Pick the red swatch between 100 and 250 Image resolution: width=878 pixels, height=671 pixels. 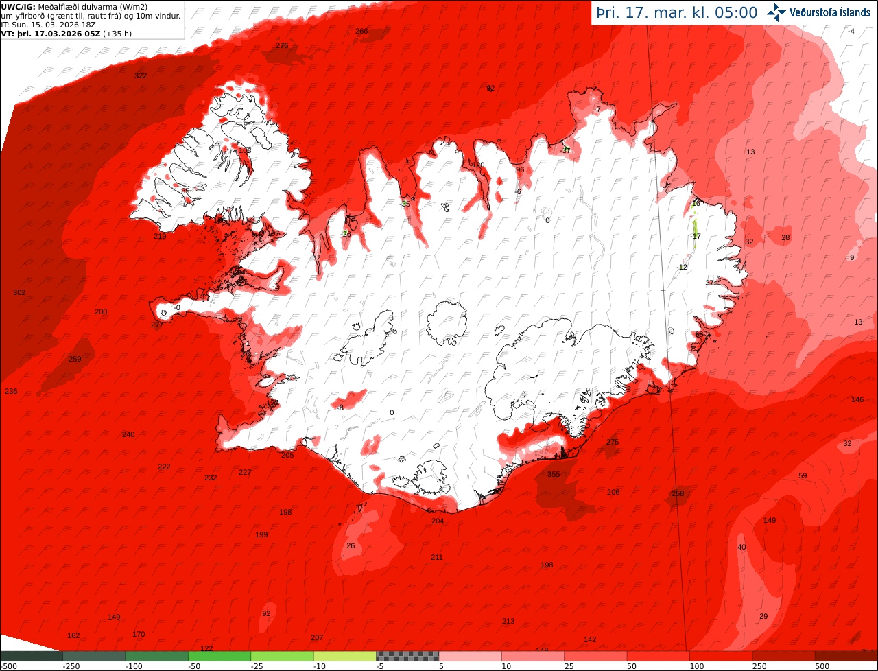coord(721,656)
